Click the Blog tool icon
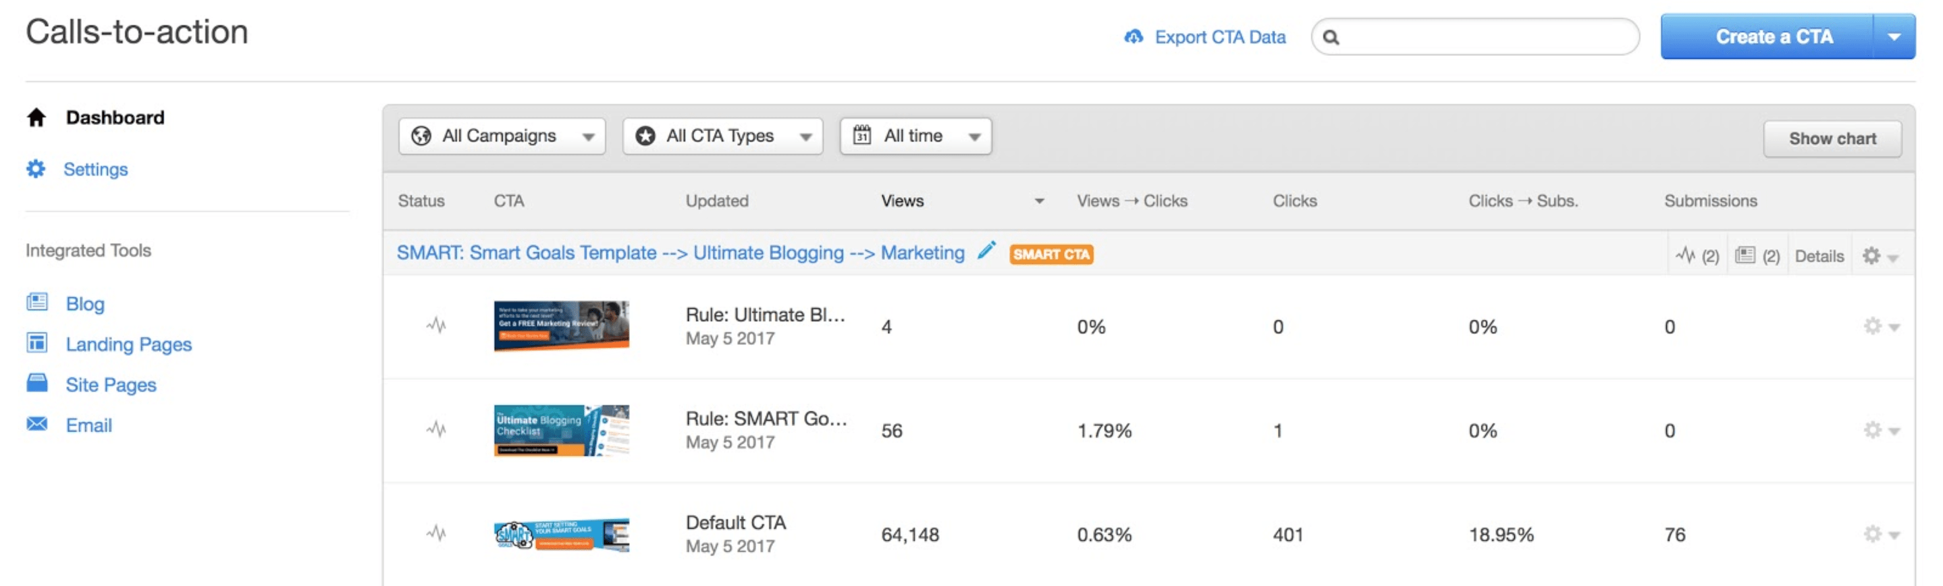Screen dimensions: 1943x586 click(37, 302)
